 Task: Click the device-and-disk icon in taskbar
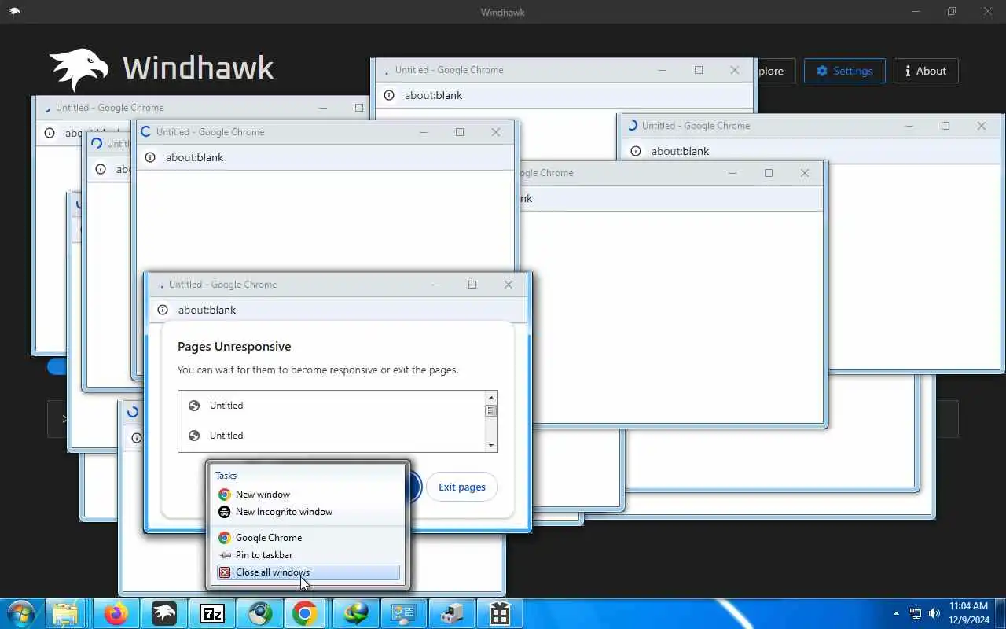pyautogui.click(x=452, y=613)
